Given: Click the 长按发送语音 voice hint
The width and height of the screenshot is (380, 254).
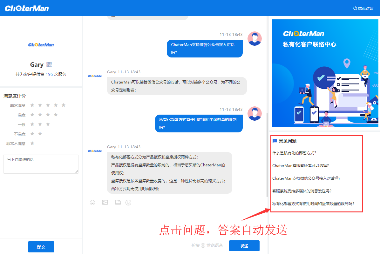Looking at the screenshot, I should (x=207, y=245).
